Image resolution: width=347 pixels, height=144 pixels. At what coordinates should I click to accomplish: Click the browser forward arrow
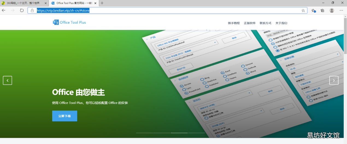[x=13, y=10]
